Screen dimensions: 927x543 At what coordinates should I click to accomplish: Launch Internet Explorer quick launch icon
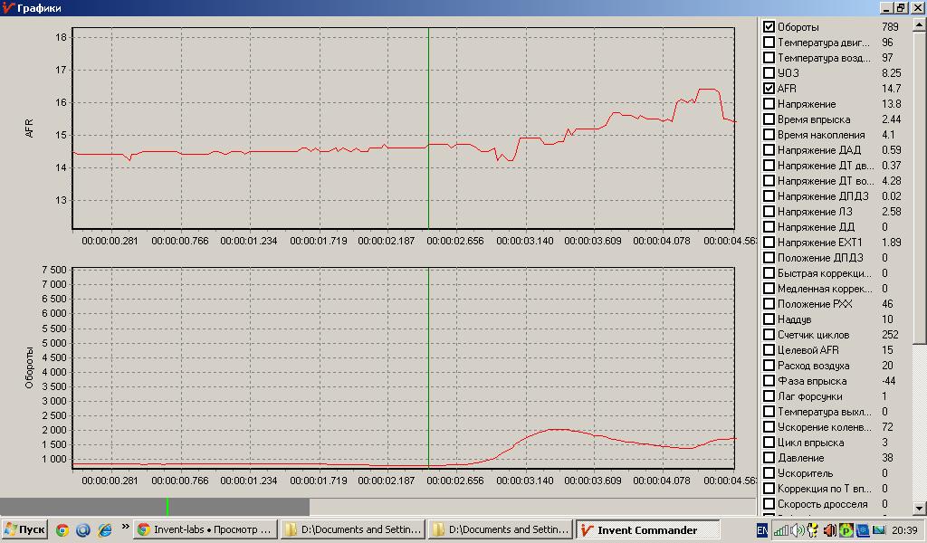(105, 529)
